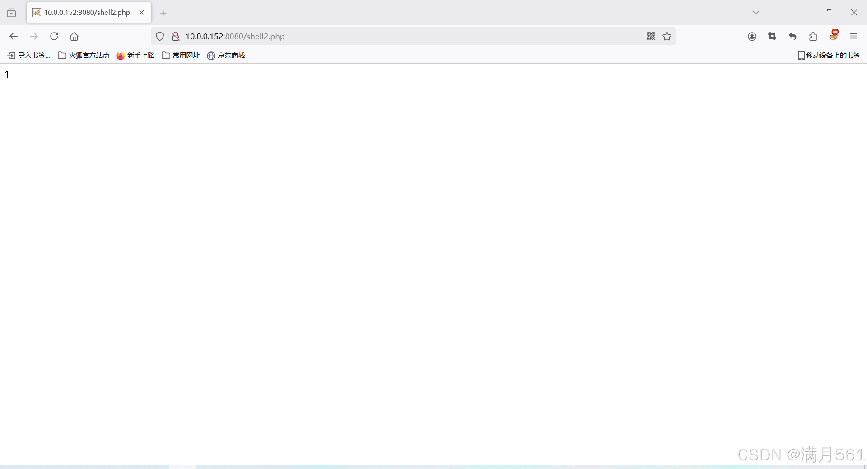Take a screenshot using the toolbar icon
This screenshot has width=867, height=469.
[772, 36]
